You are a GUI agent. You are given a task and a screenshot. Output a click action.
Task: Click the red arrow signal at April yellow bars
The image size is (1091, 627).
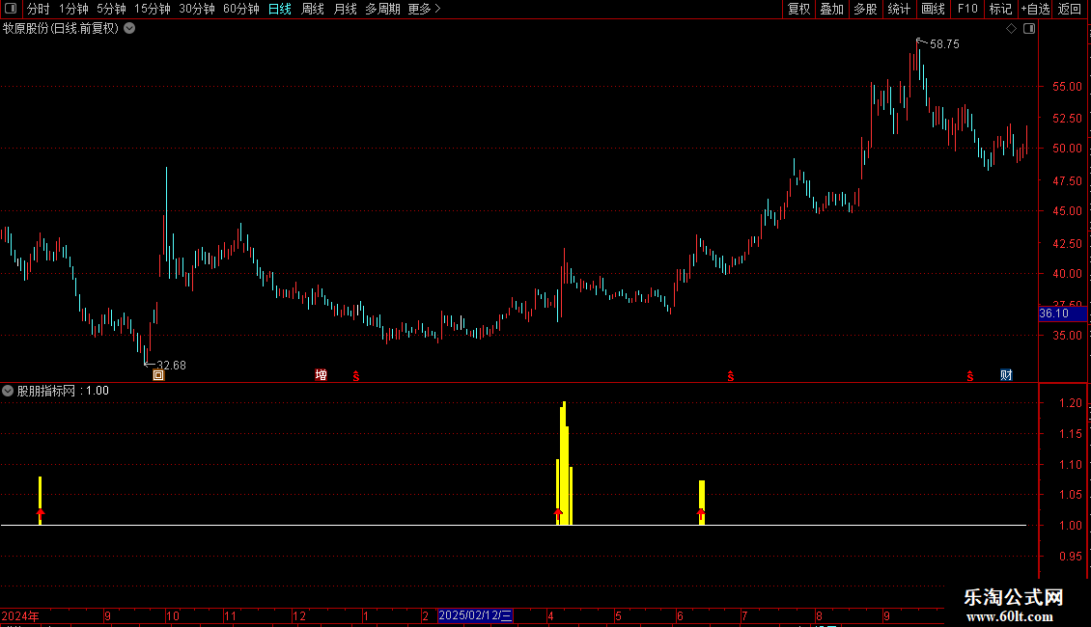[x=558, y=514]
